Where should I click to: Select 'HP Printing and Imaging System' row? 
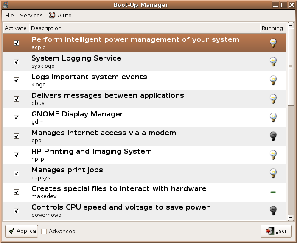[x=145, y=155]
